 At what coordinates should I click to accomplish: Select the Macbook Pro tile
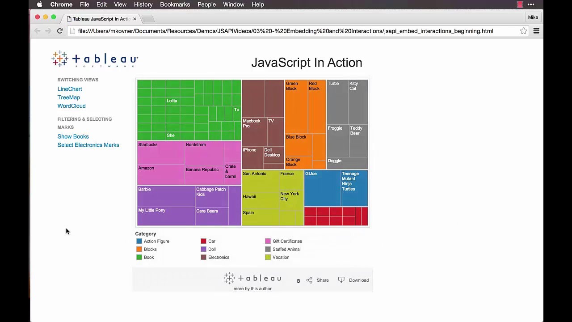[254, 131]
